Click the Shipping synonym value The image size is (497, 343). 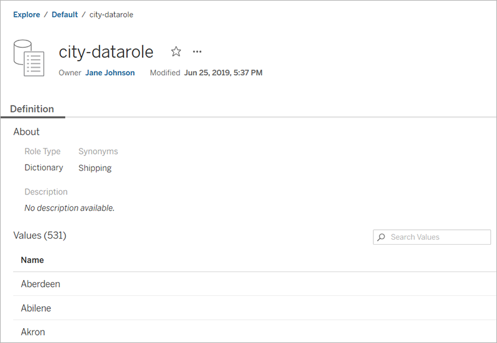coord(95,168)
